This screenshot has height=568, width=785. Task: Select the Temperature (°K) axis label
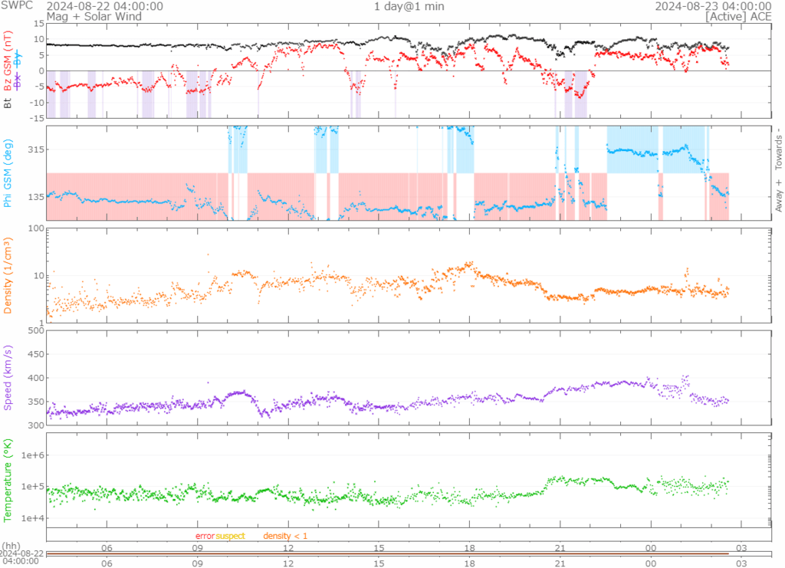coord(8,479)
